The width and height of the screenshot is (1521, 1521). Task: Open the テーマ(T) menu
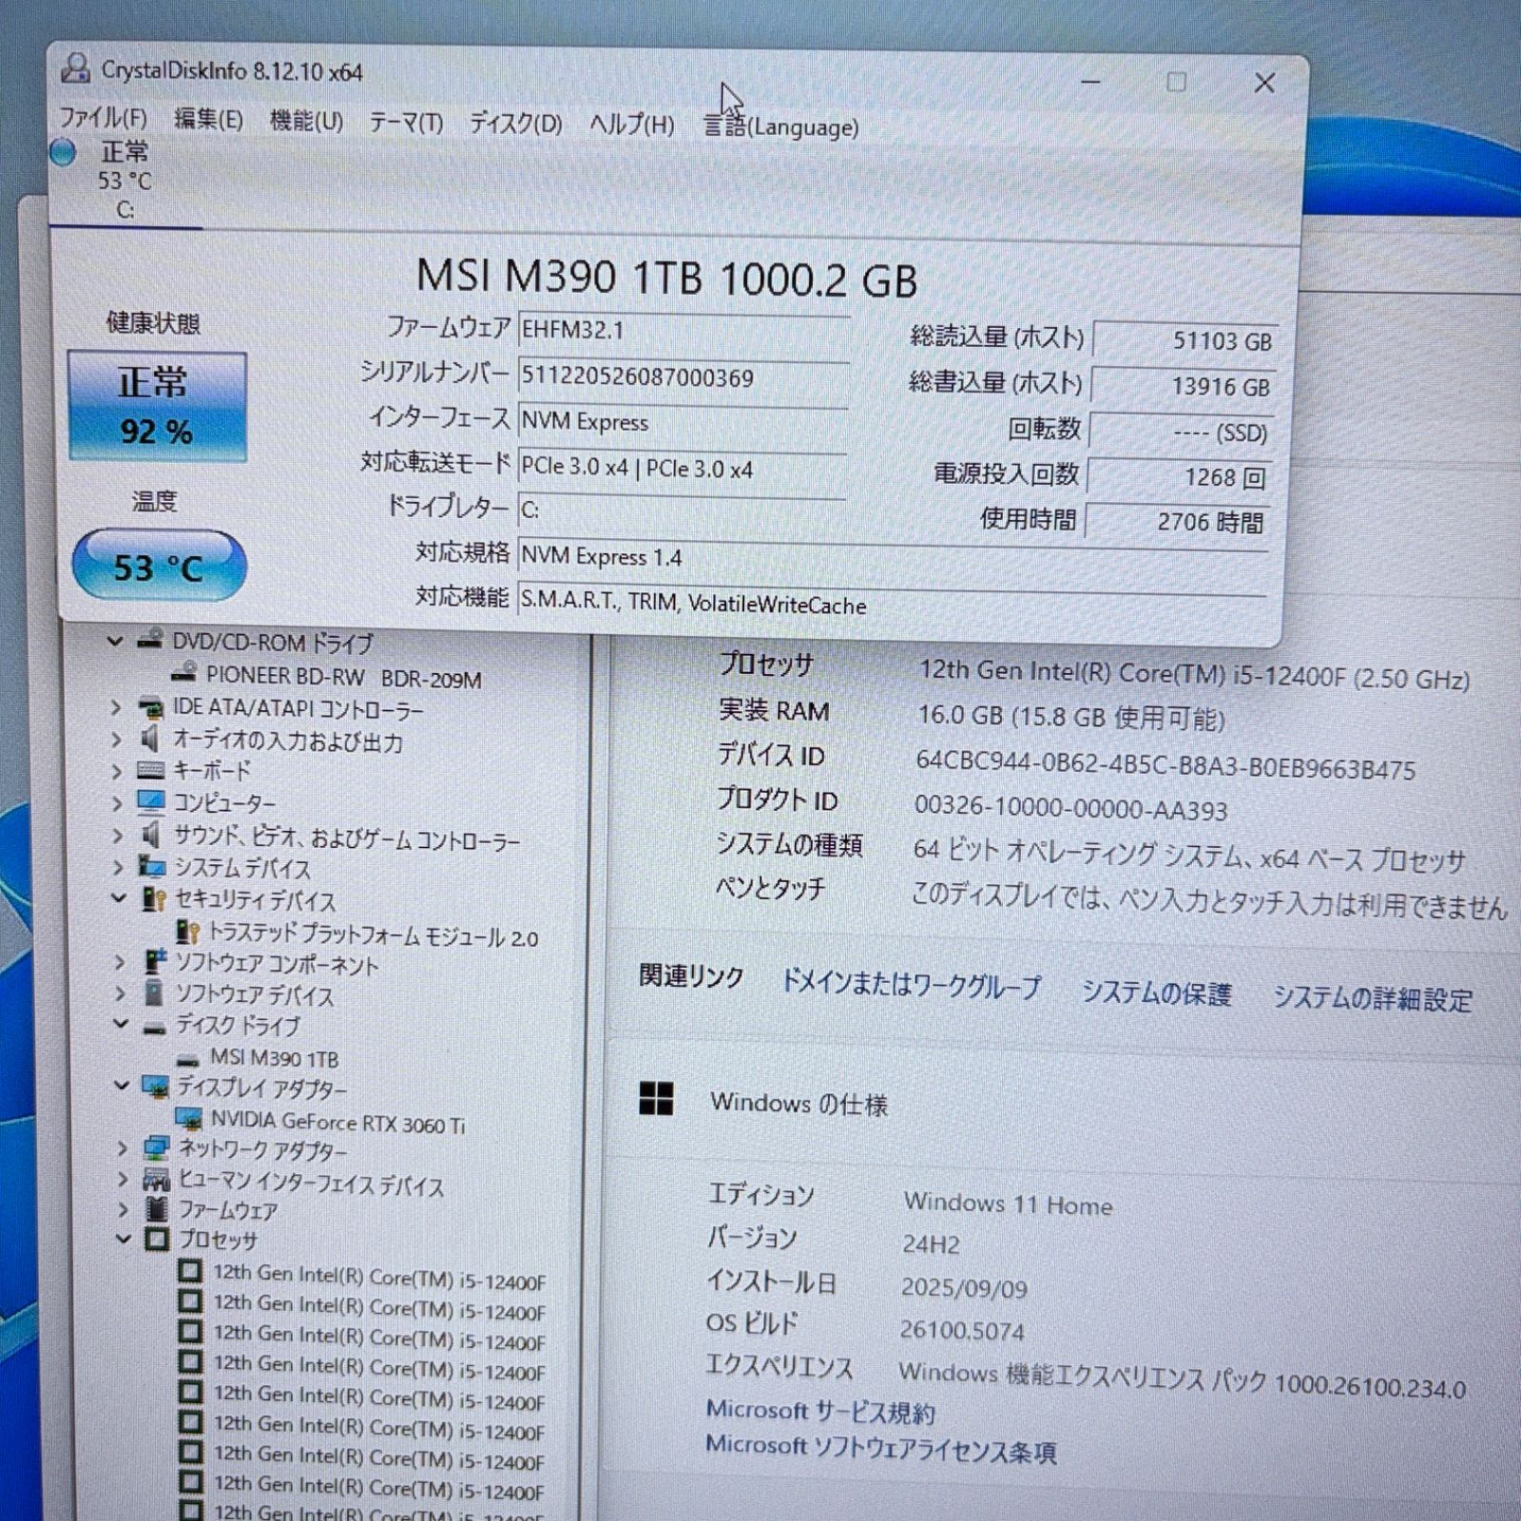pyautogui.click(x=406, y=123)
